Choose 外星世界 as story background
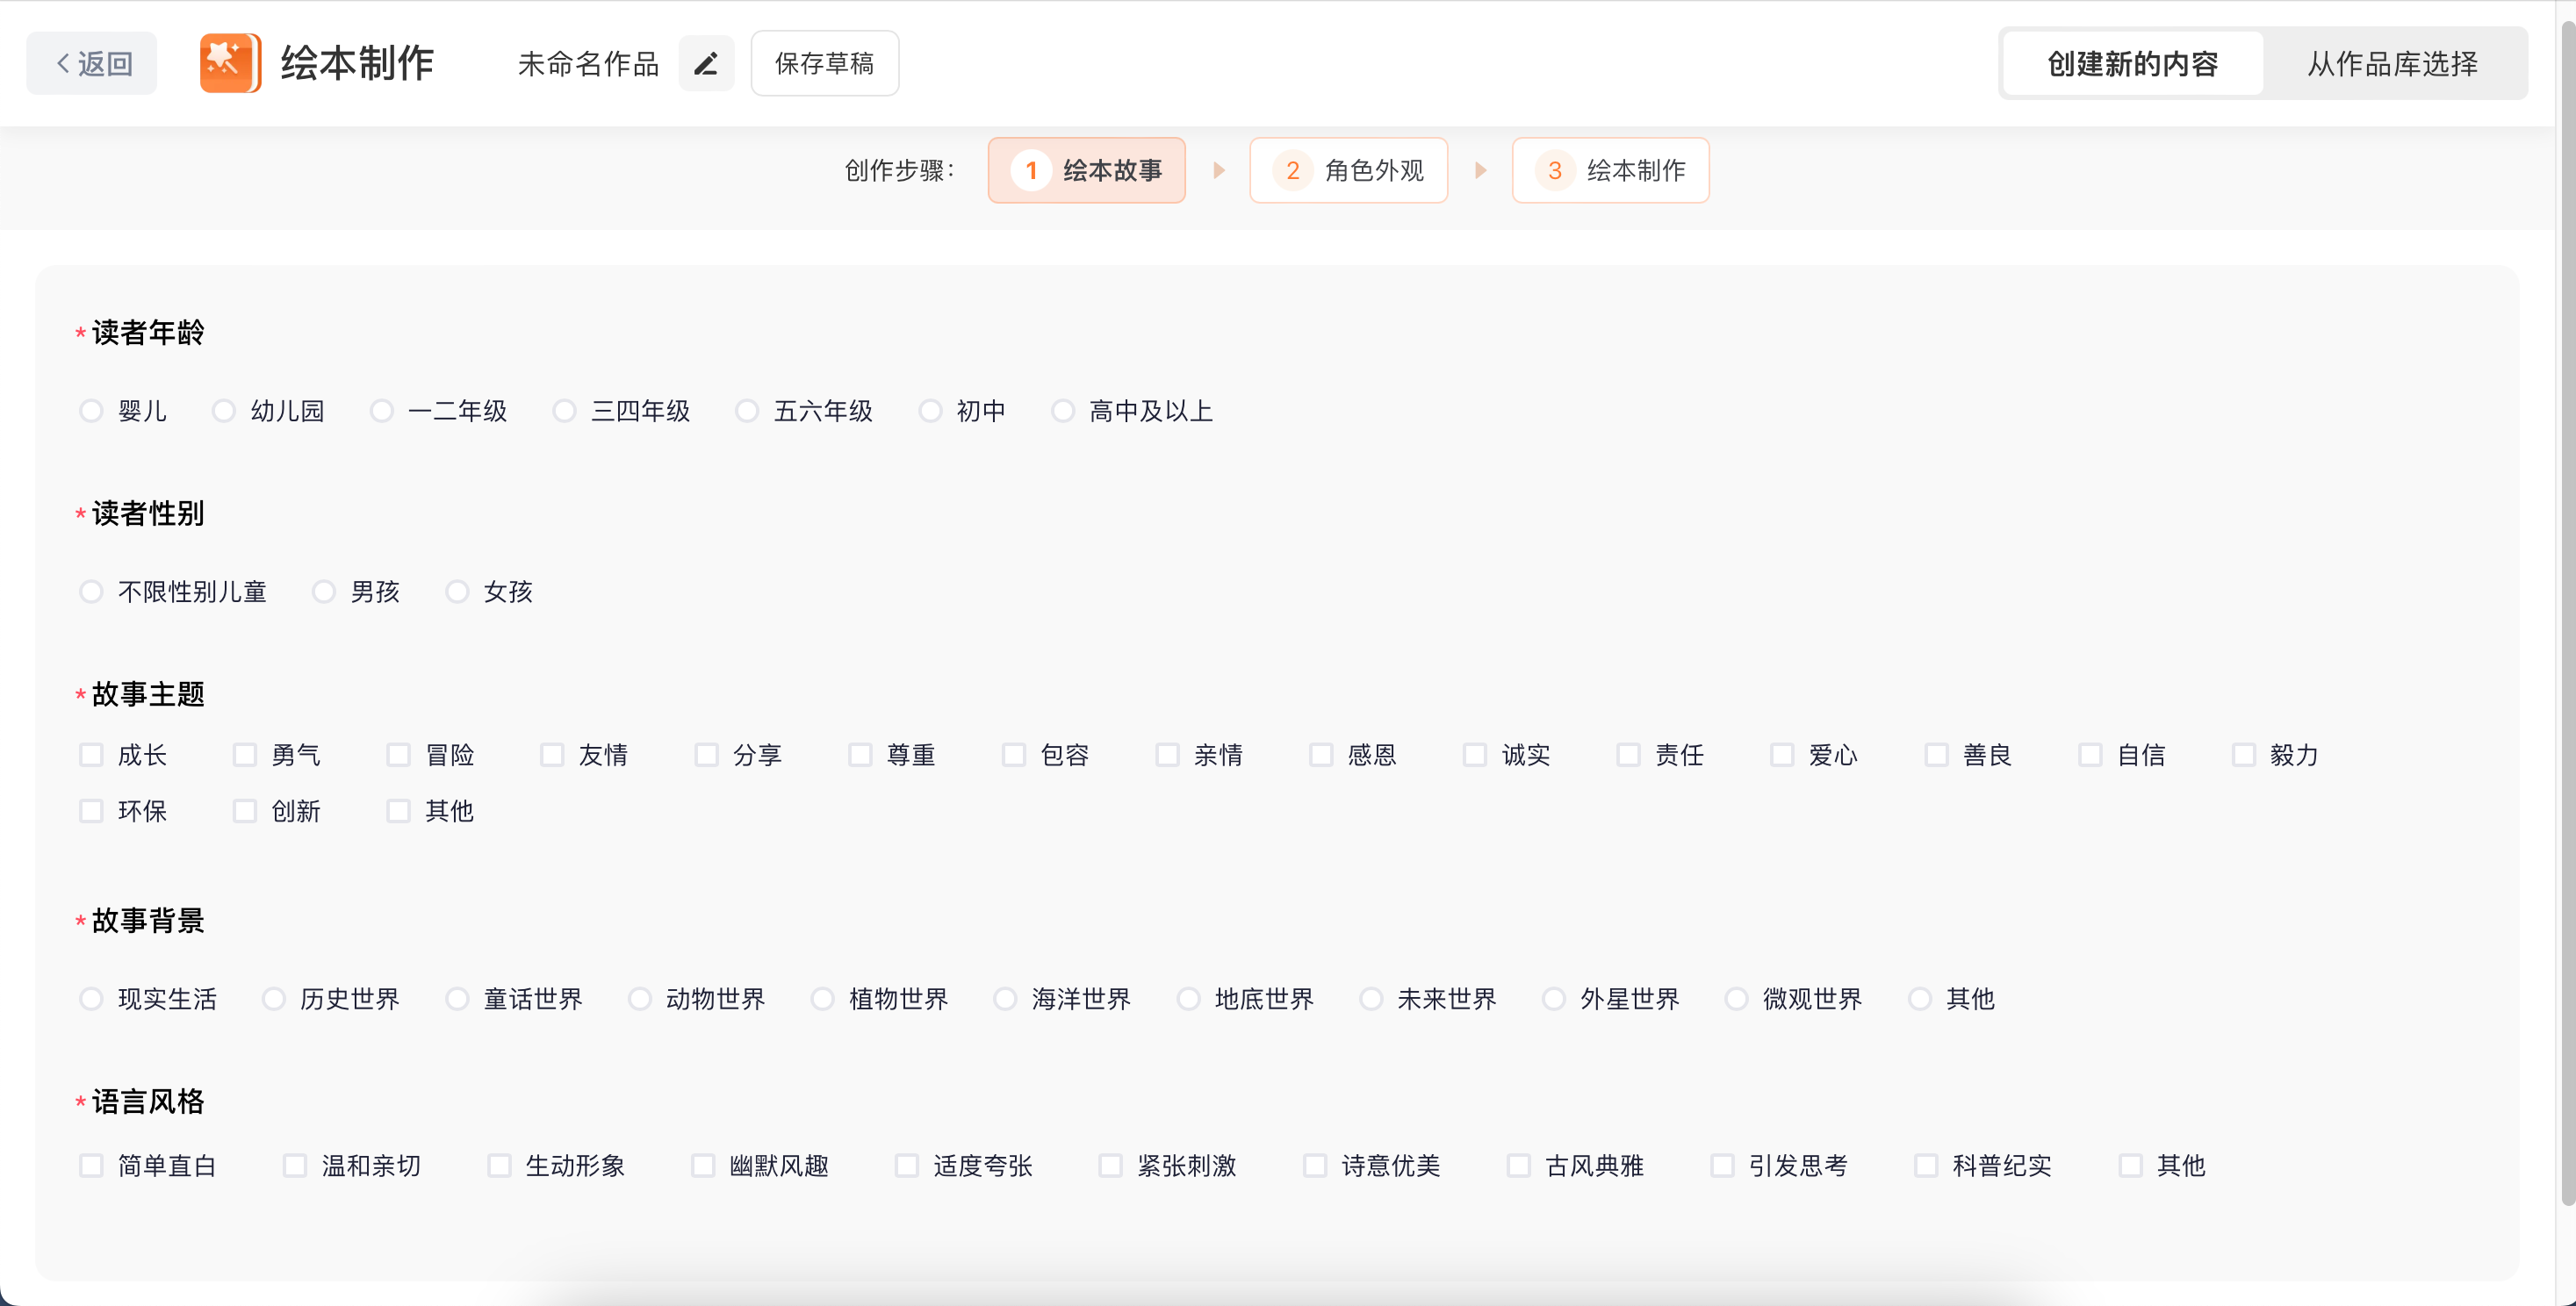The image size is (2576, 1306). tap(1554, 999)
